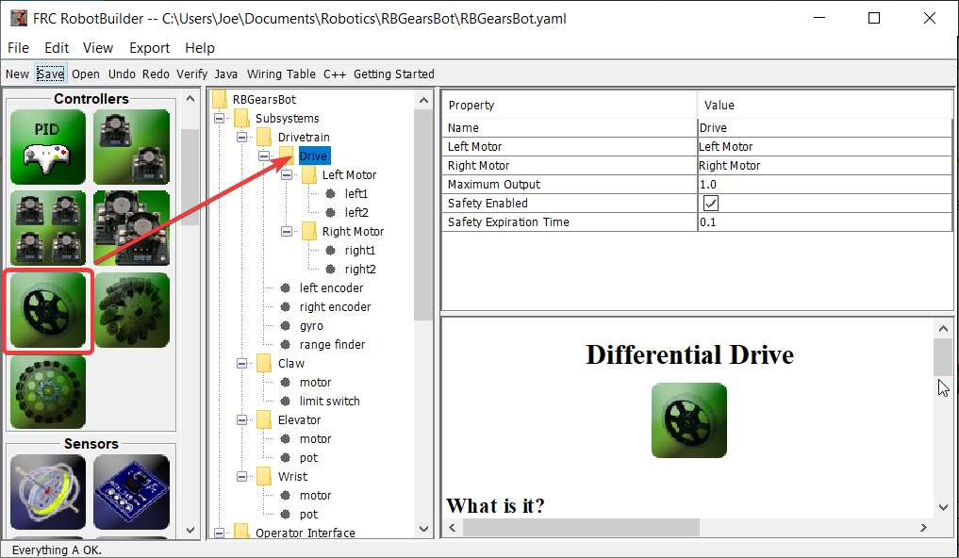Open the File menu
959x558 pixels.
point(18,48)
